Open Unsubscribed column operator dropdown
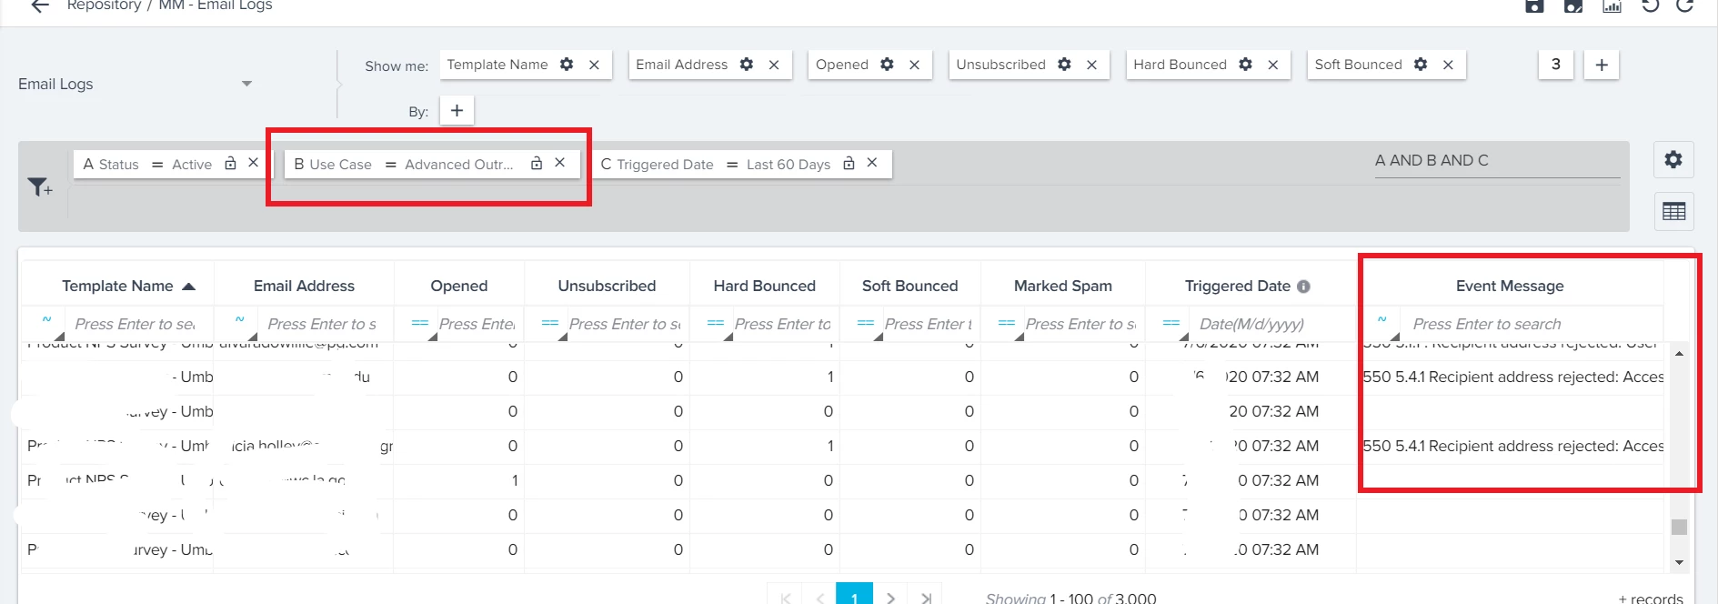This screenshot has height=604, width=1718. (x=550, y=323)
